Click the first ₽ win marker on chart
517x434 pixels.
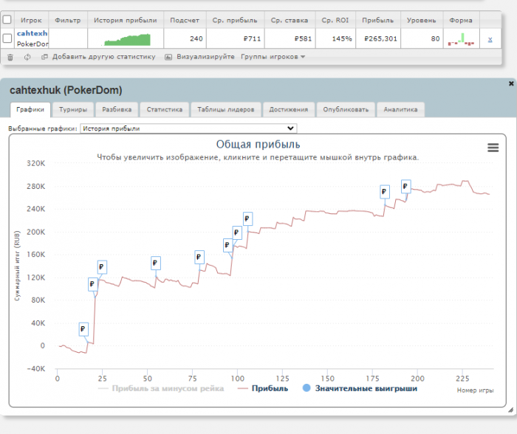[83, 329]
